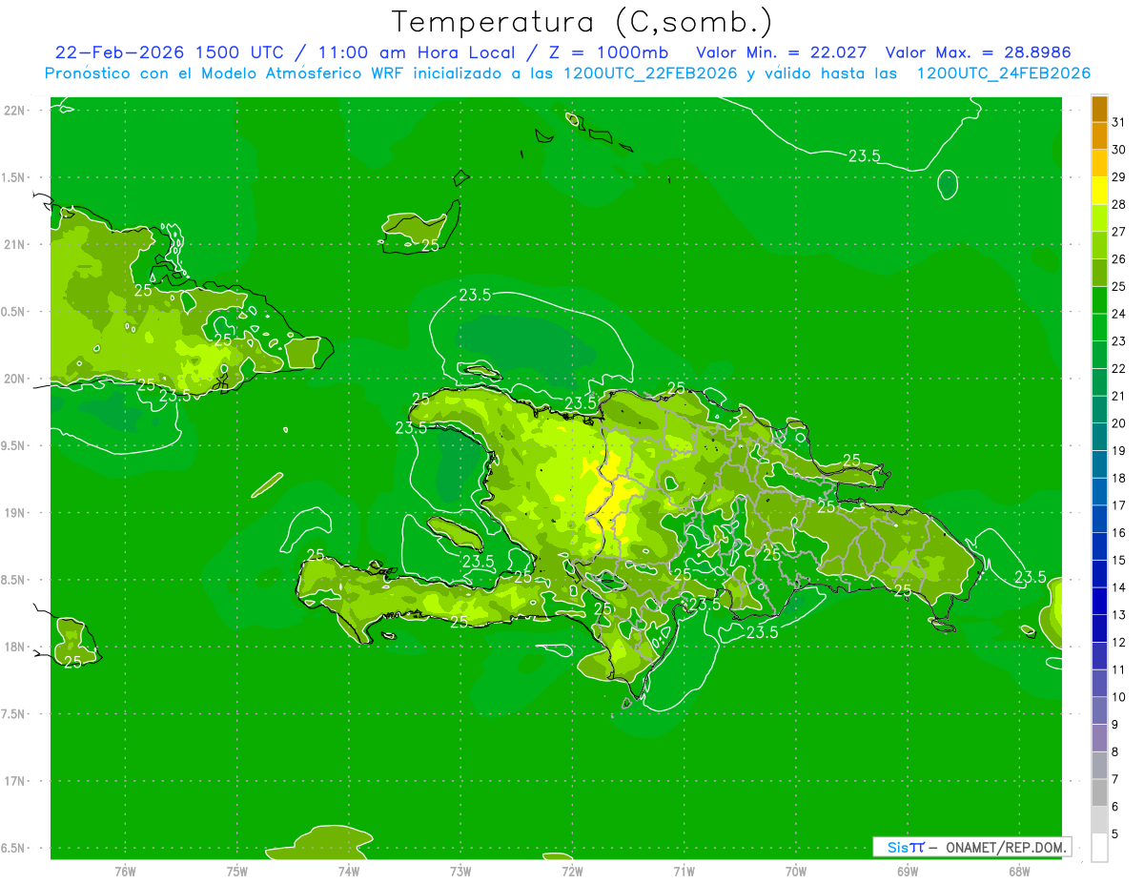
Task: Click the '1200UTC_22FEB2026' initialization timestamp
Action: coord(650,73)
